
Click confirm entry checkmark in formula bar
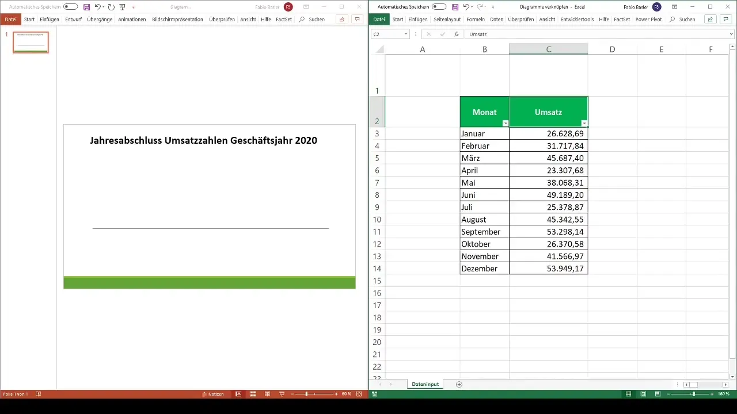point(442,34)
